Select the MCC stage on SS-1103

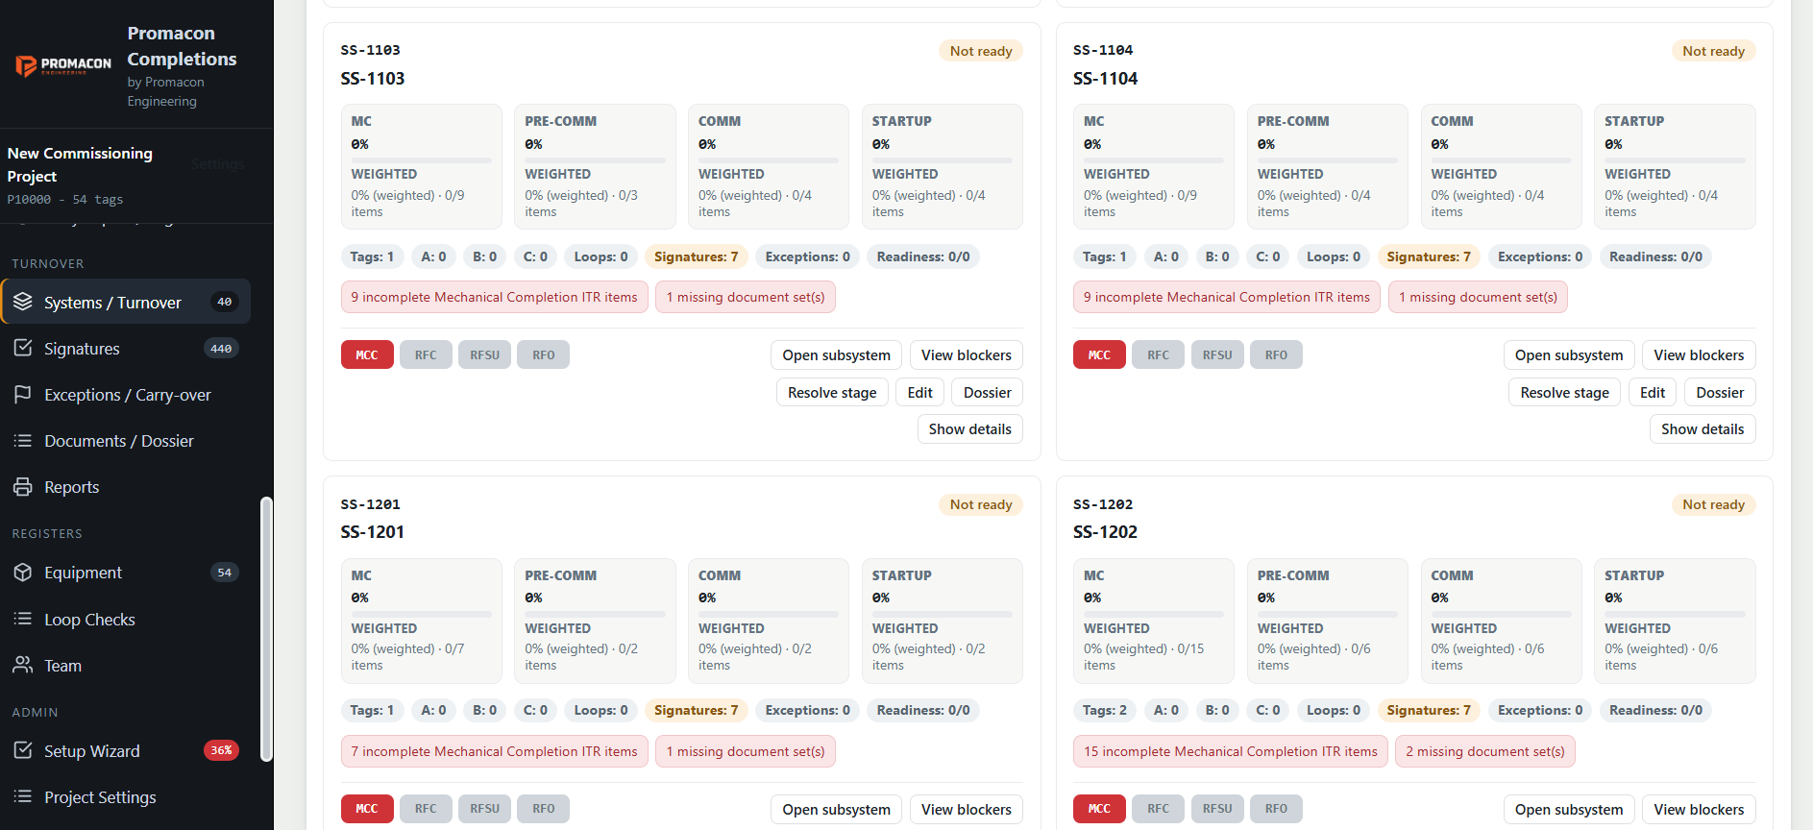pyautogui.click(x=367, y=354)
